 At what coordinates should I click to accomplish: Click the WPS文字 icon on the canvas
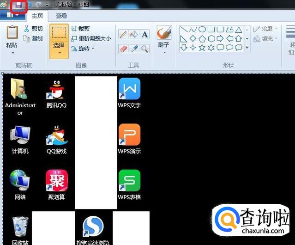pos(129,92)
